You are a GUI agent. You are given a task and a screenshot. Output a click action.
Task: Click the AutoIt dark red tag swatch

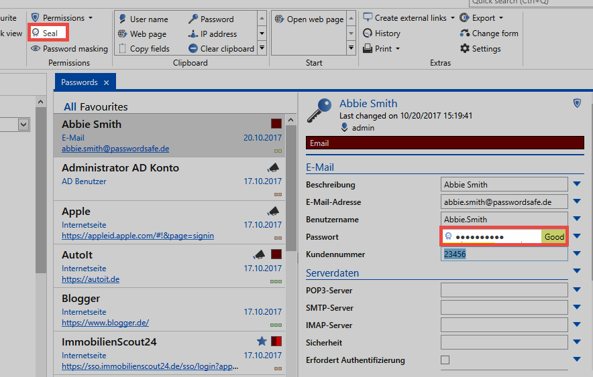pyautogui.click(x=276, y=254)
